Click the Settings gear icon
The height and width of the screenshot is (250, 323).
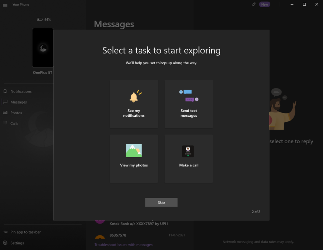[x=5, y=243]
